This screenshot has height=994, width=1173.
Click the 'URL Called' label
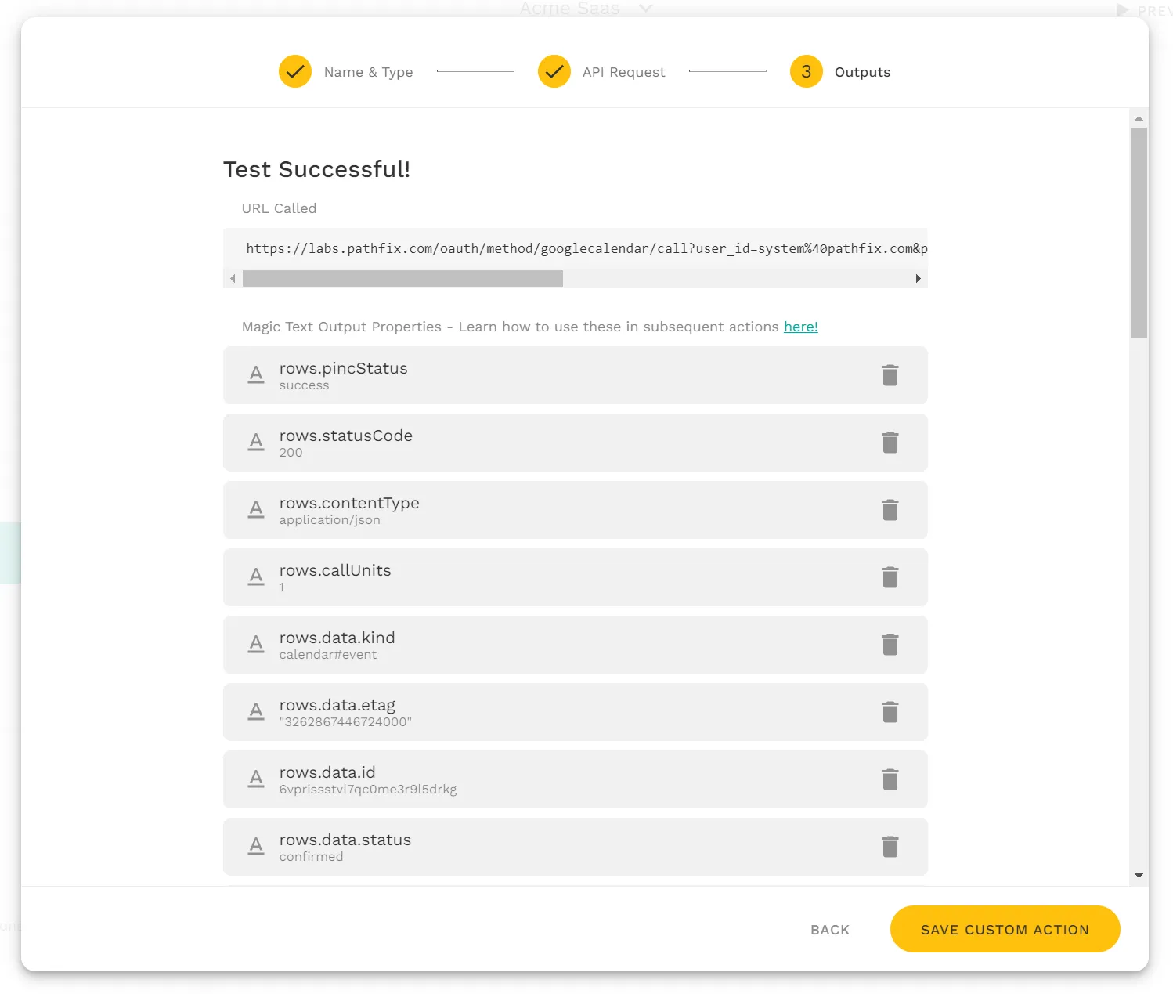tap(280, 208)
